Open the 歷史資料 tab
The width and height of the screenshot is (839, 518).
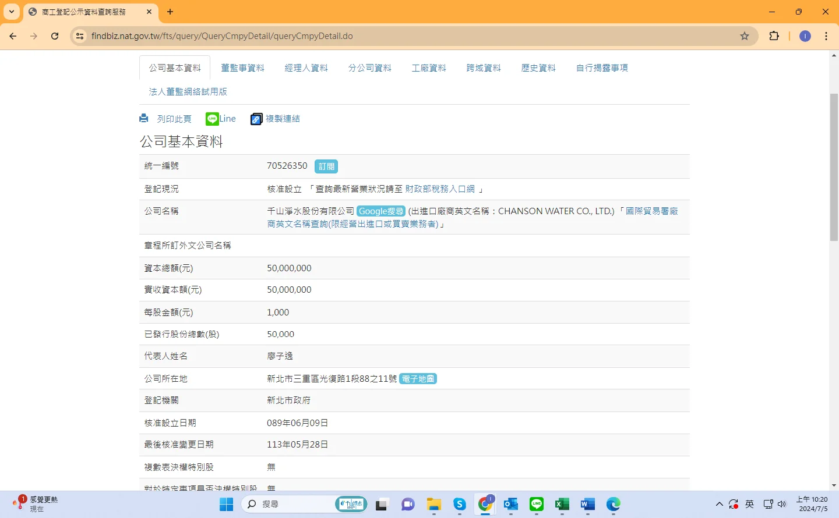538,68
